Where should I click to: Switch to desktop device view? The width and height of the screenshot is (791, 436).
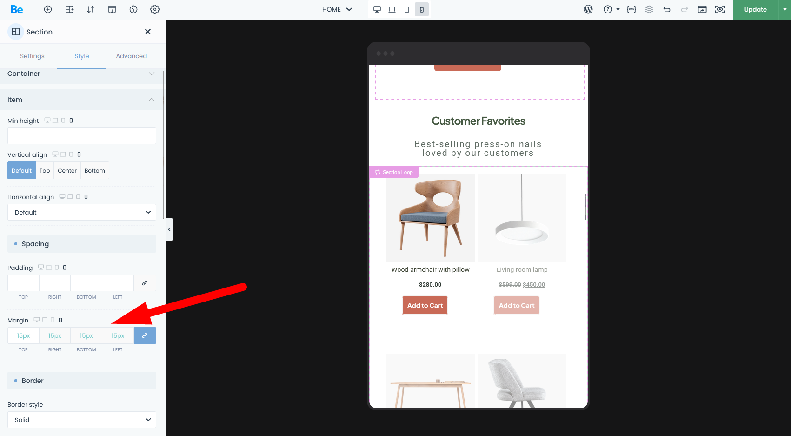pyautogui.click(x=377, y=9)
